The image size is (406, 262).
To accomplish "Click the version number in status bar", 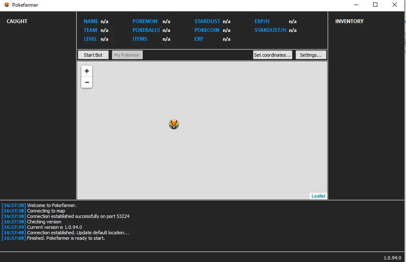I will 392,258.
